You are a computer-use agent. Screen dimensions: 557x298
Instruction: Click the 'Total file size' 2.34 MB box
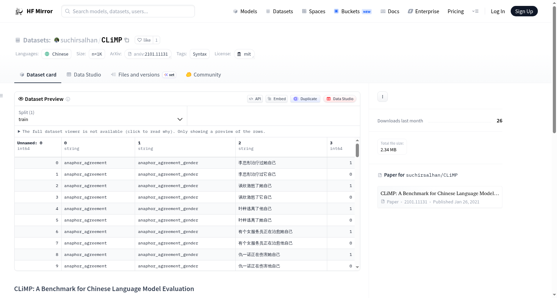click(x=392, y=147)
